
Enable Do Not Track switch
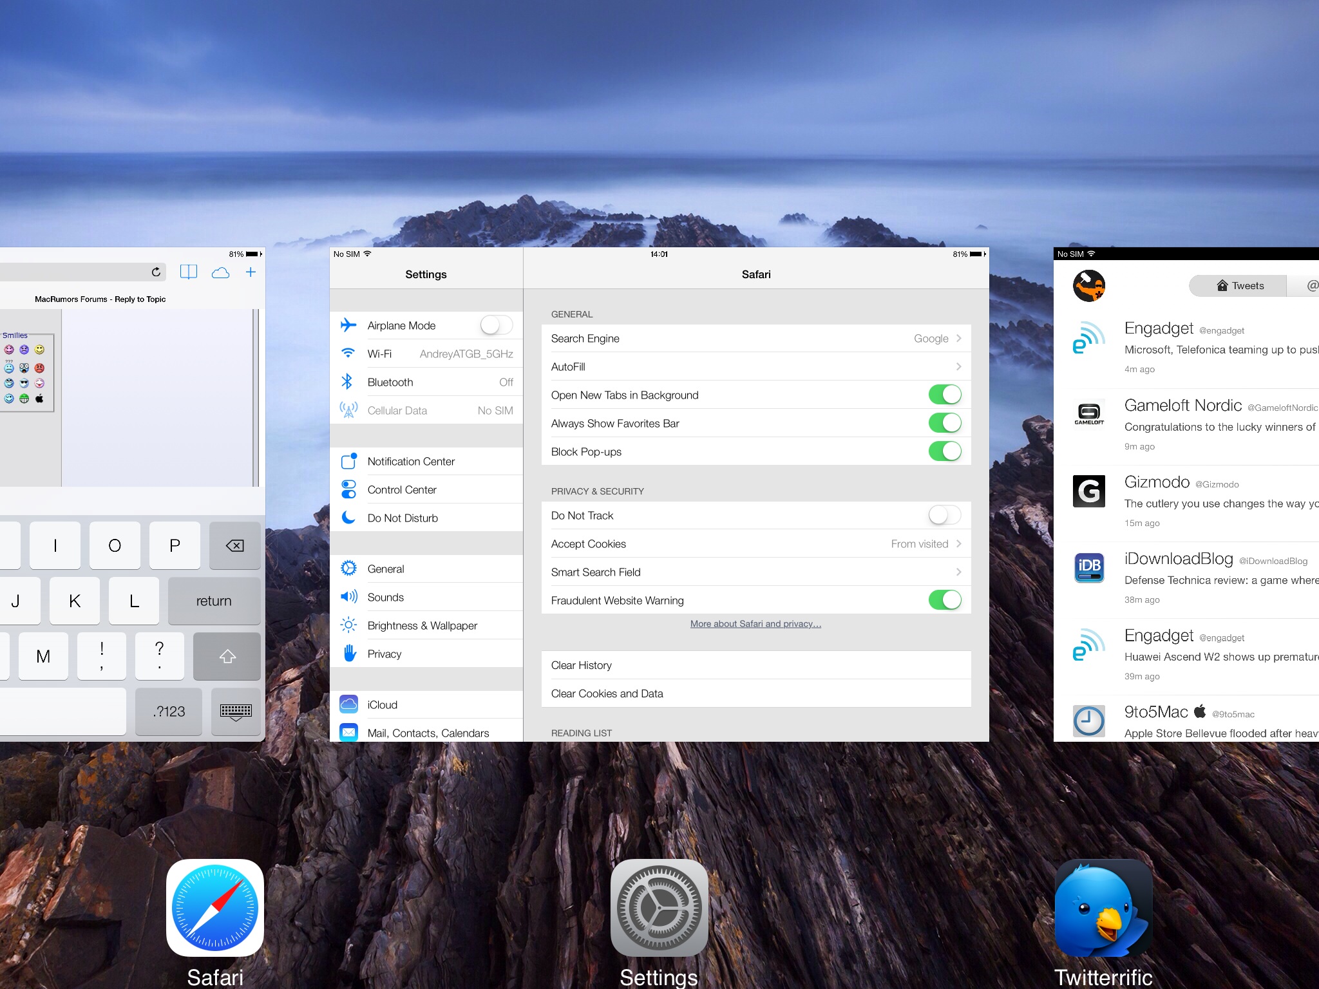tap(944, 515)
